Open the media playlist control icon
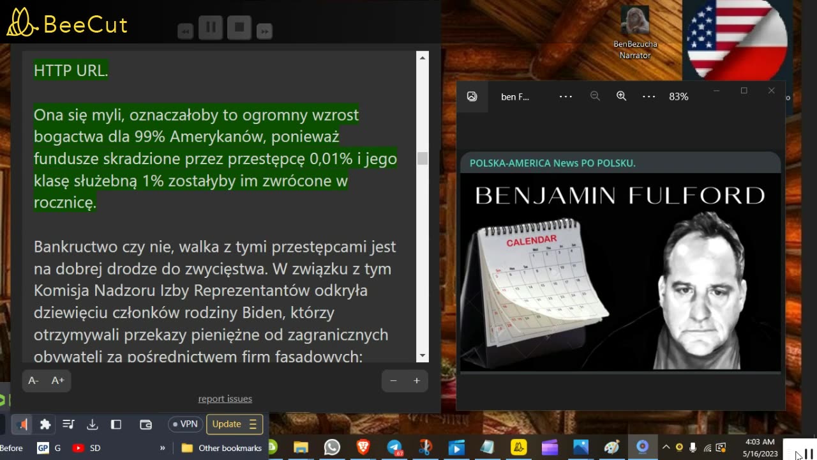 69,424
